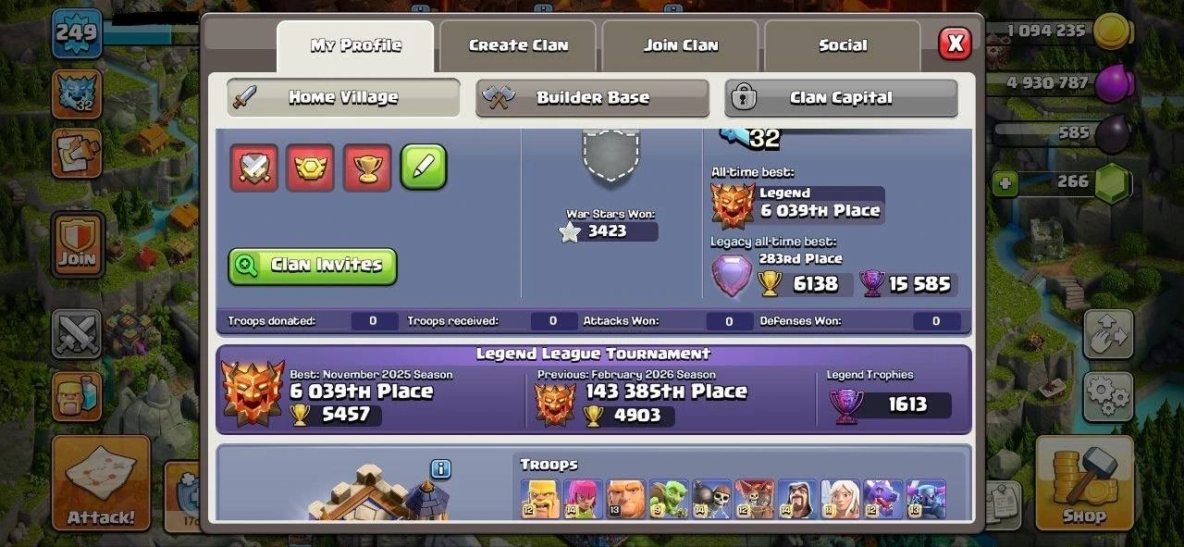
Task: Select the Barbarian troop icon
Action: [539, 500]
